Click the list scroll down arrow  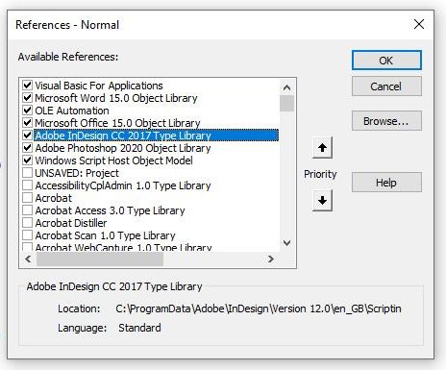[x=286, y=243]
